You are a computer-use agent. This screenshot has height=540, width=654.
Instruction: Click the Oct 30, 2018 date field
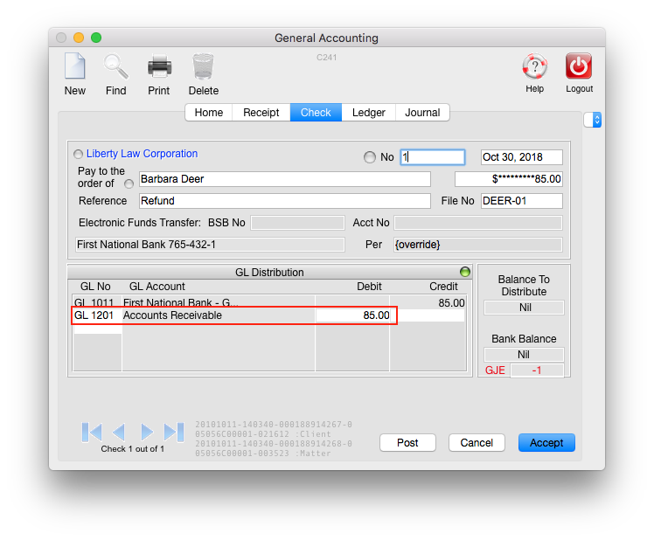coord(521,157)
